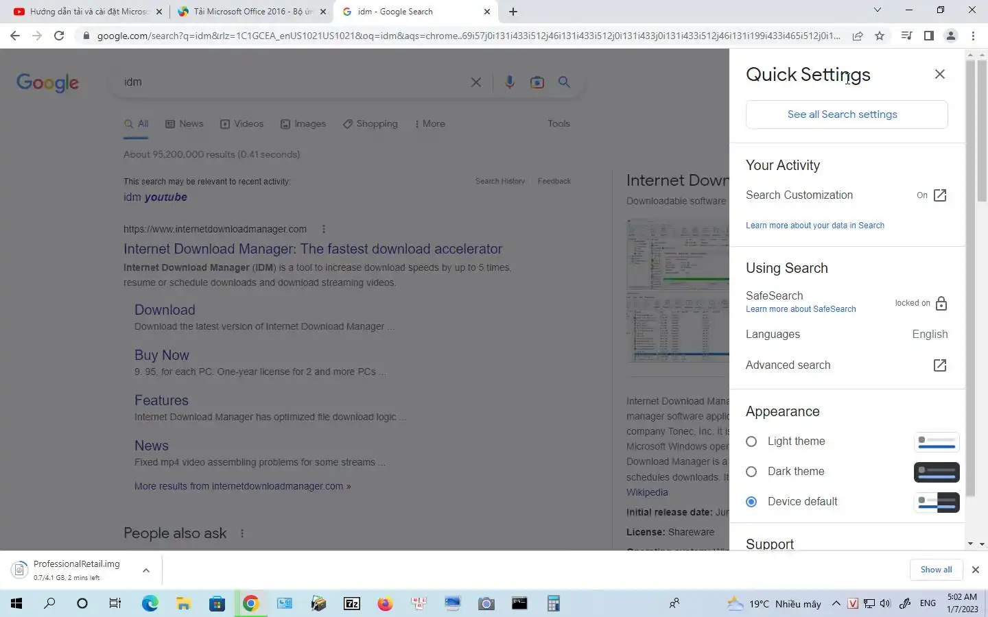This screenshot has width=988, height=617.
Task: Select the Device default radio button
Action: pos(751,502)
